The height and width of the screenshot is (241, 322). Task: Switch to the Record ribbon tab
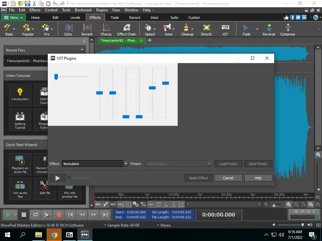(x=135, y=18)
